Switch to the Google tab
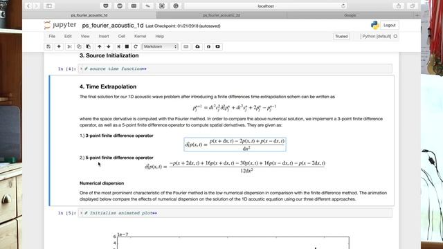 350,15
